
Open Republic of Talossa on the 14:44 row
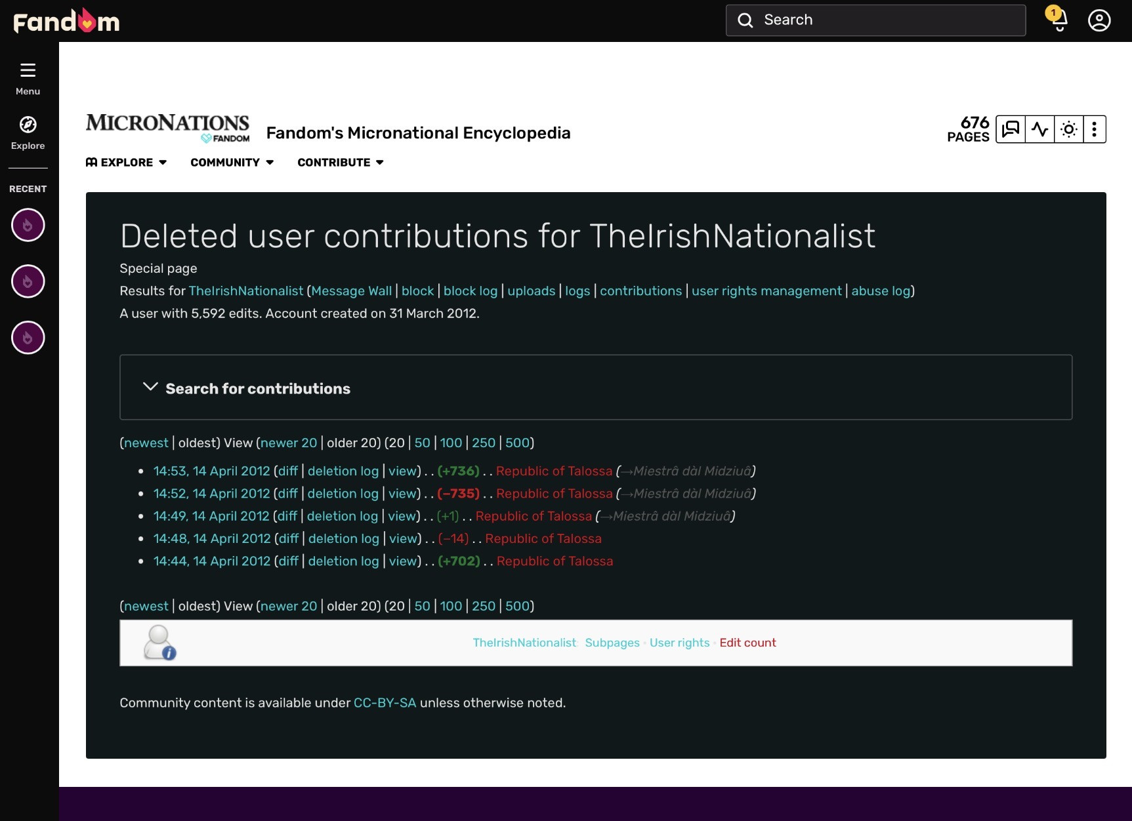click(555, 561)
